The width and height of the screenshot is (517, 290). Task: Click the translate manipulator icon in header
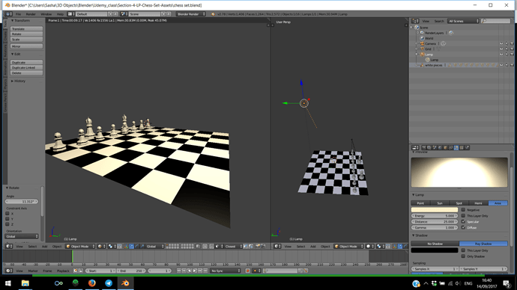(x=132, y=246)
